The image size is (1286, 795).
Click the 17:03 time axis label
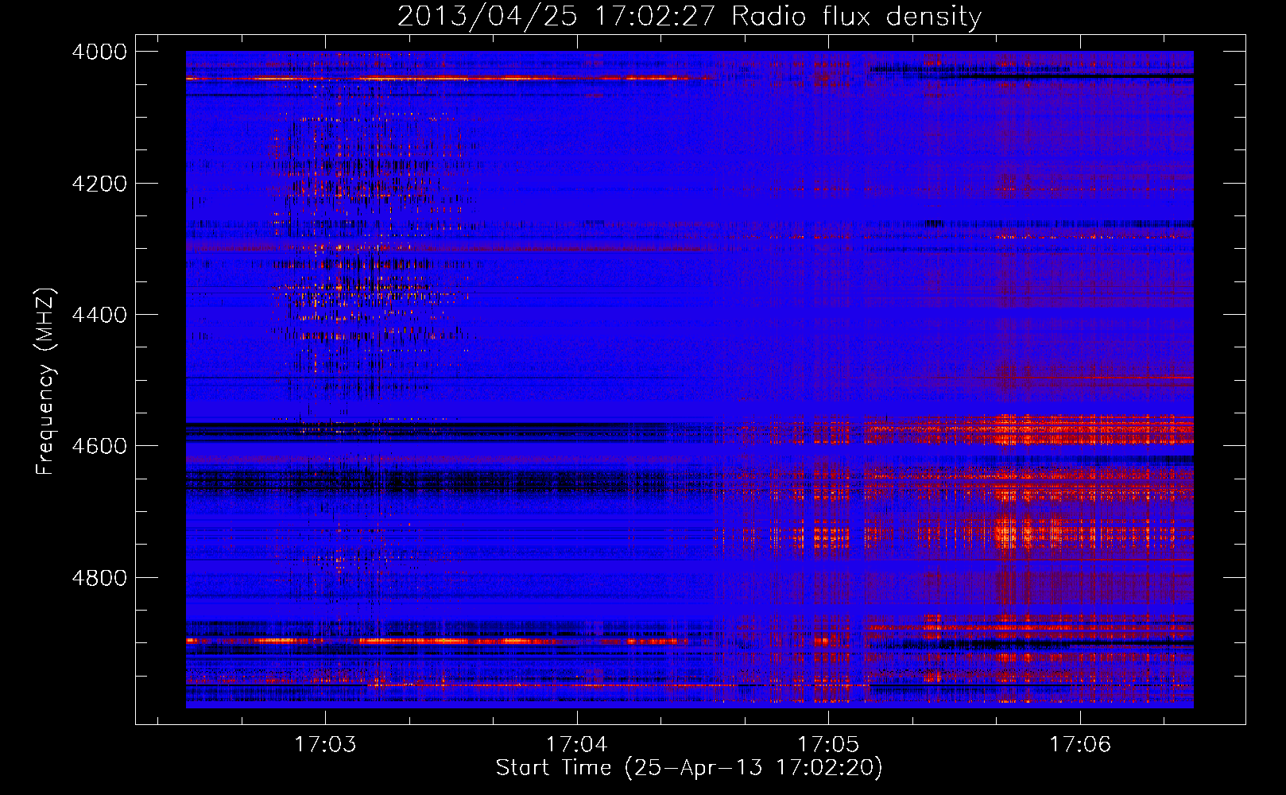[325, 745]
